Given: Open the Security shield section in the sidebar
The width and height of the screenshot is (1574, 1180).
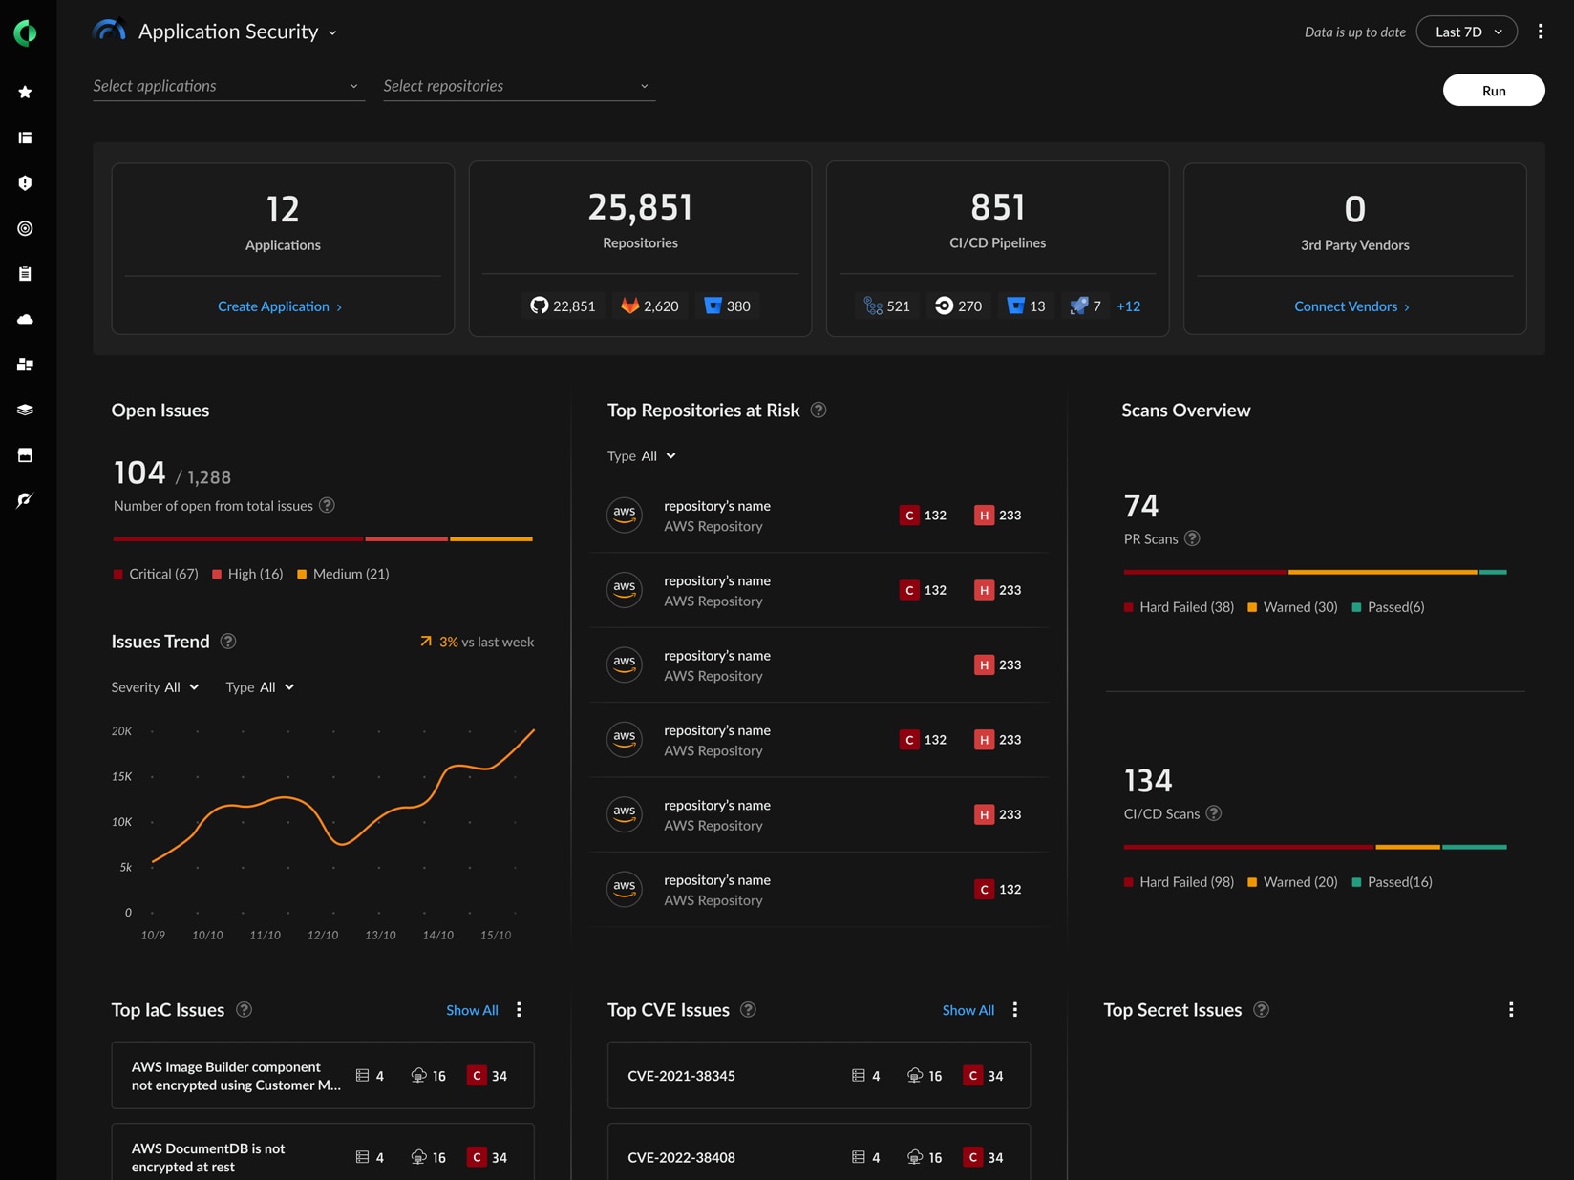Looking at the screenshot, I should [25, 182].
